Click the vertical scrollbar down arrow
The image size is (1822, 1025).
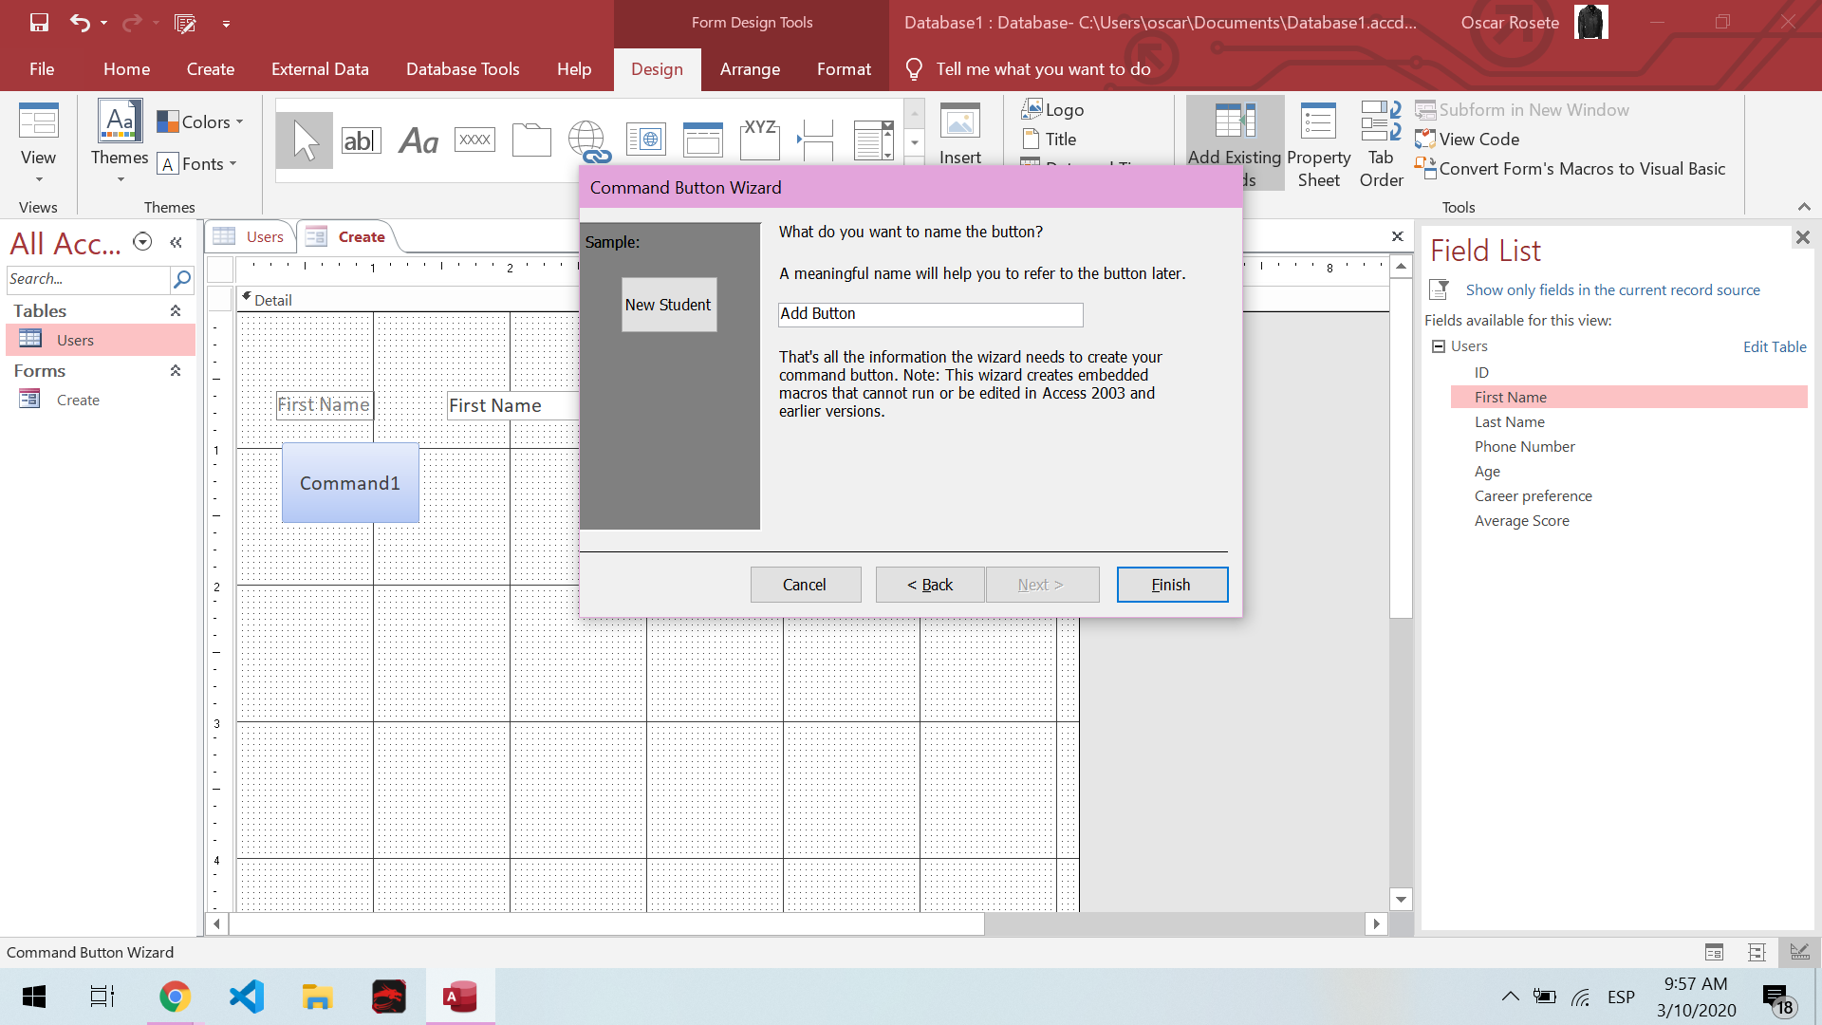tap(1401, 899)
